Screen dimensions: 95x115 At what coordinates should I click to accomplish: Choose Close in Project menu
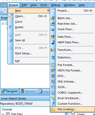click(x=29, y=22)
